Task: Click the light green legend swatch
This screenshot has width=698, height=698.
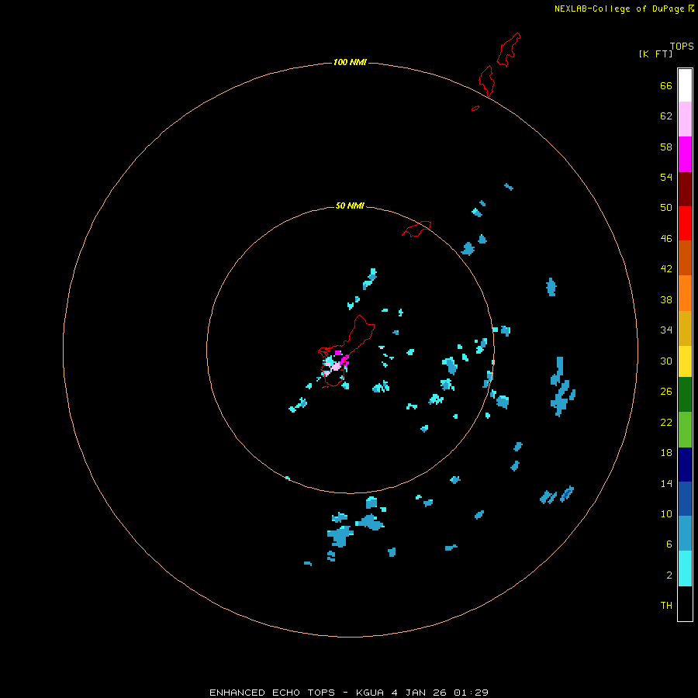Action: 685,430
